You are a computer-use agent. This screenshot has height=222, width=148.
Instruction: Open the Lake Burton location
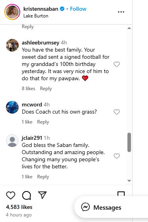click(36, 16)
